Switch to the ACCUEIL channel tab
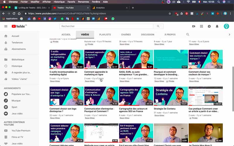234x146 pixels. coord(66,34)
